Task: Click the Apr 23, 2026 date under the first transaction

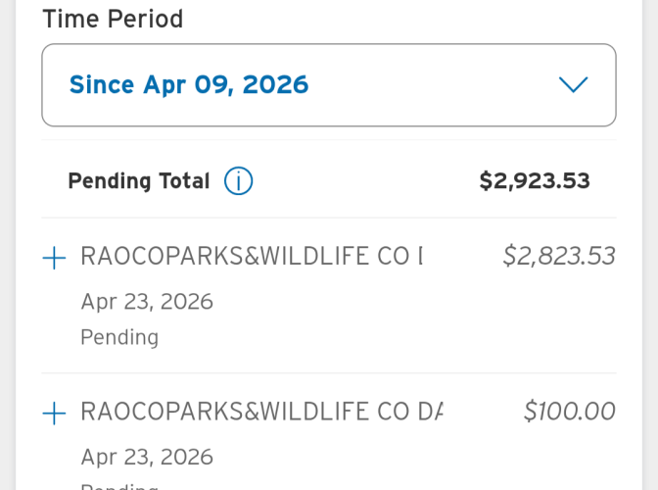Action: (x=147, y=302)
